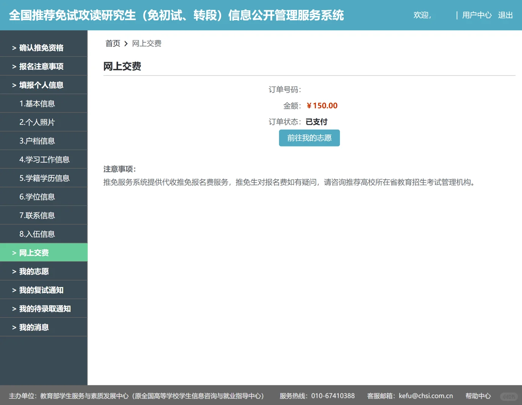
Task: 展开填报个人信息分组
Action: pyautogui.click(x=42, y=85)
